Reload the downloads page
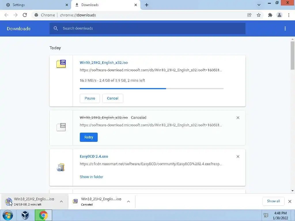Viewport: 295px width, 221px height. pyautogui.click(x=25, y=15)
